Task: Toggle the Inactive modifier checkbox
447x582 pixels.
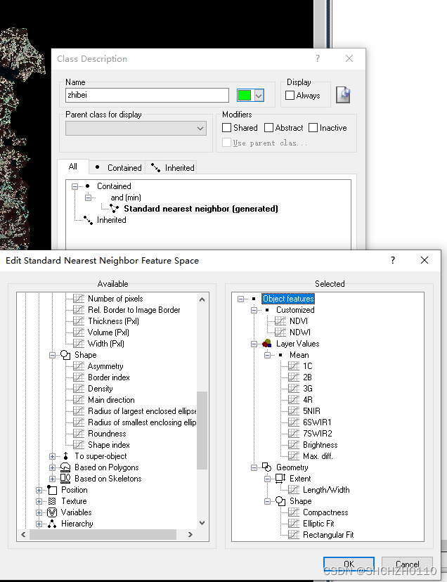Action: pos(313,128)
